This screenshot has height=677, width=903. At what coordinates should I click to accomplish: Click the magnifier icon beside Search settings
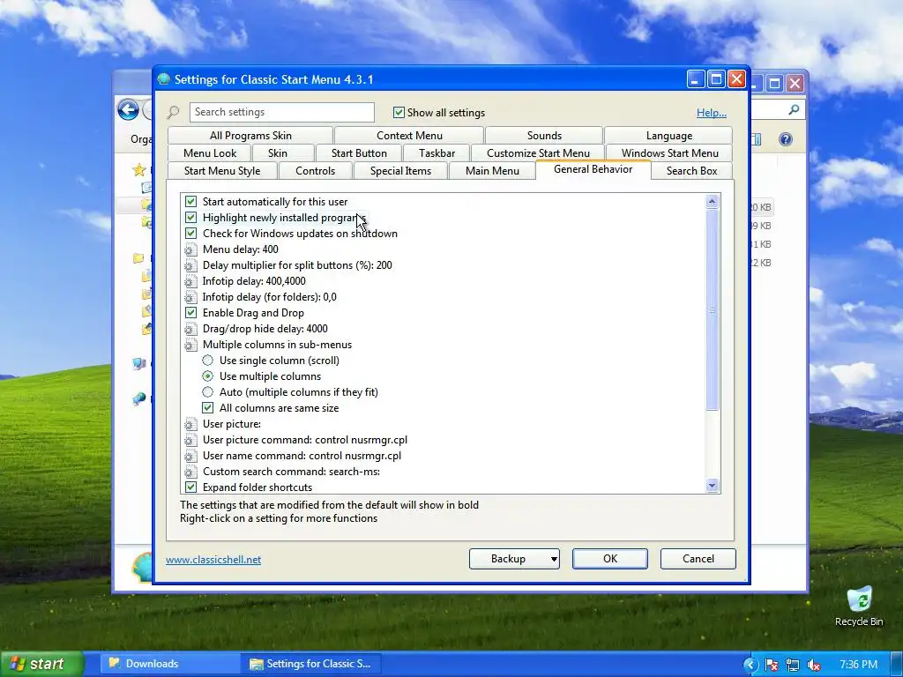174,112
